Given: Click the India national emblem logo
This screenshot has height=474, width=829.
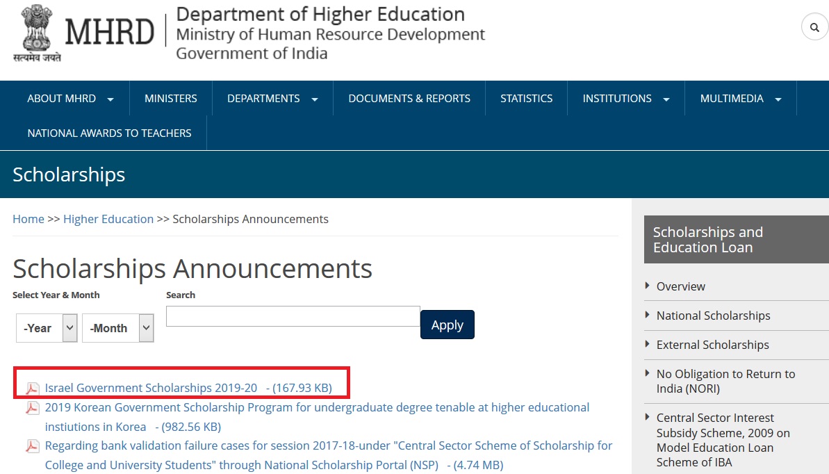Looking at the screenshot, I should click(36, 33).
